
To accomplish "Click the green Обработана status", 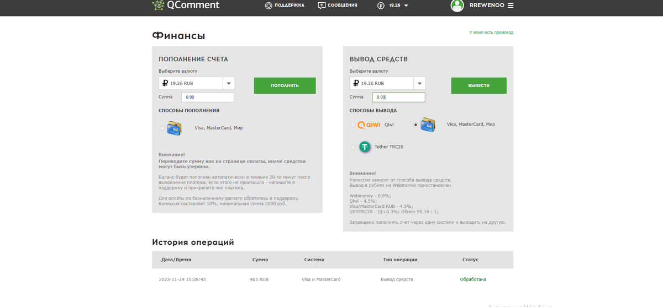I will tap(473, 279).
